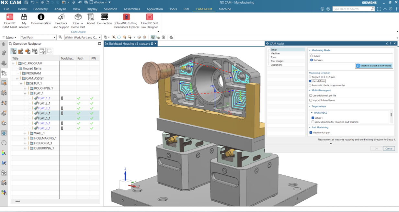399x212 pixels.
Task: Open the CloudNC CAM Assist tool
Action: coord(9,20)
